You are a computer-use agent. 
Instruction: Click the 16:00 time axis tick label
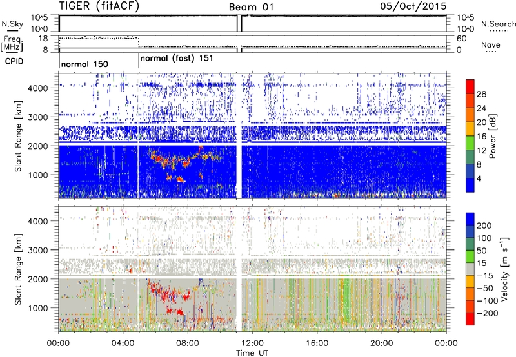(317, 343)
